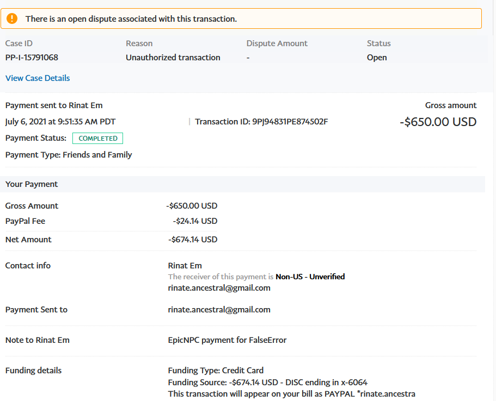Click the orange warning icon in dispute banner
Screen dimensions: 496x401
point(13,18)
